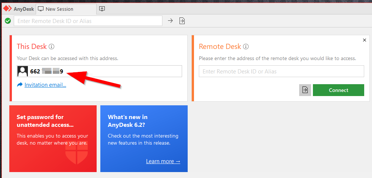Click the file transfer button beside Connect

pyautogui.click(x=305, y=90)
